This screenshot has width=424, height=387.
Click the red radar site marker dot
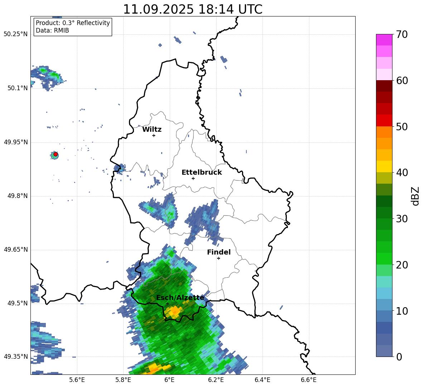tap(56, 154)
